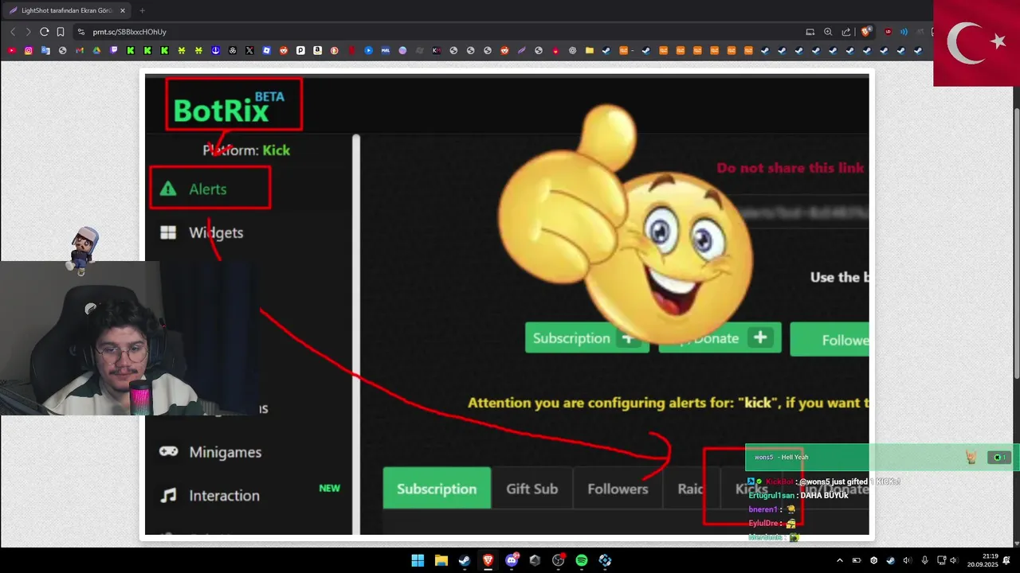Click the Windows Start button
The height and width of the screenshot is (573, 1020).
tap(418, 560)
